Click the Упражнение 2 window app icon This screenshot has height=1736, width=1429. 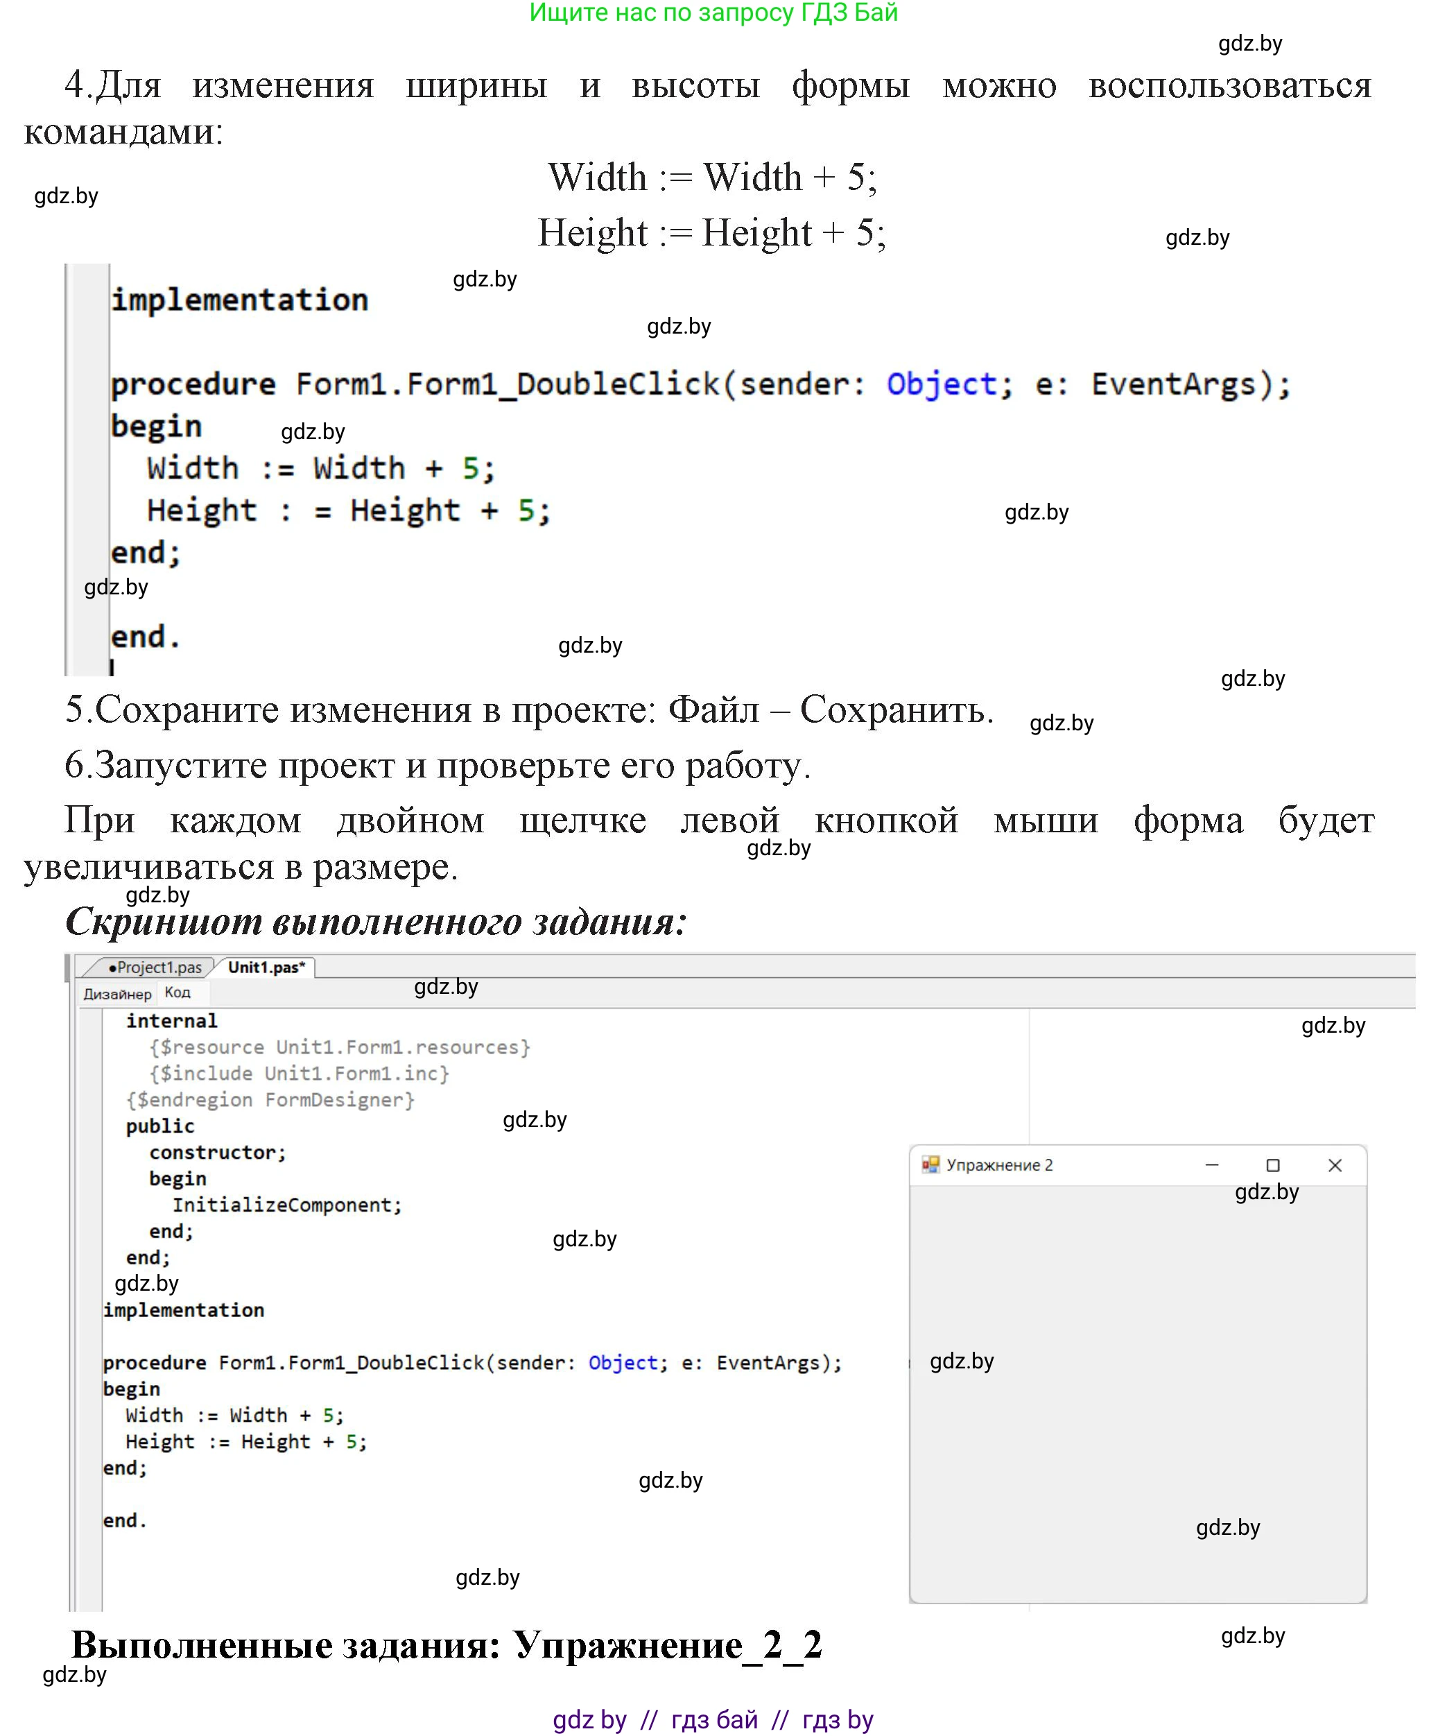click(930, 1165)
